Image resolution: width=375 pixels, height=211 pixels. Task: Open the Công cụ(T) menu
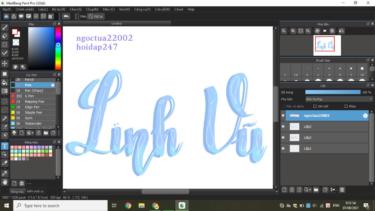click(x=142, y=9)
